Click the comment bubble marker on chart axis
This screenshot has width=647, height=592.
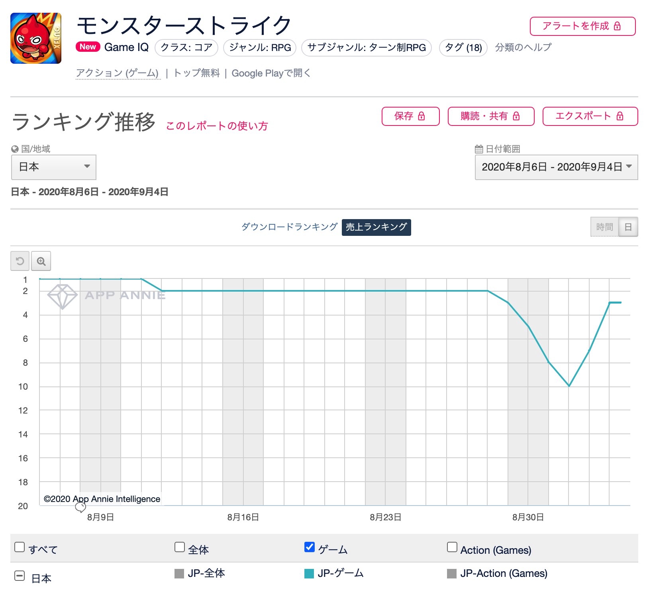pyautogui.click(x=80, y=507)
